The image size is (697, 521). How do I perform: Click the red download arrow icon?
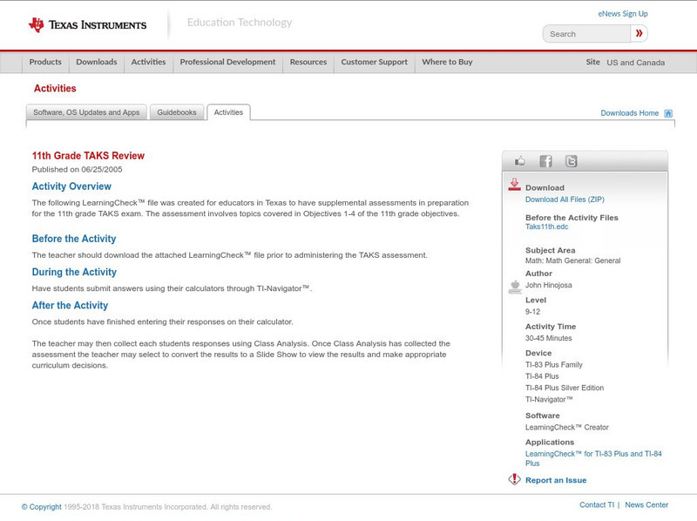[514, 185]
